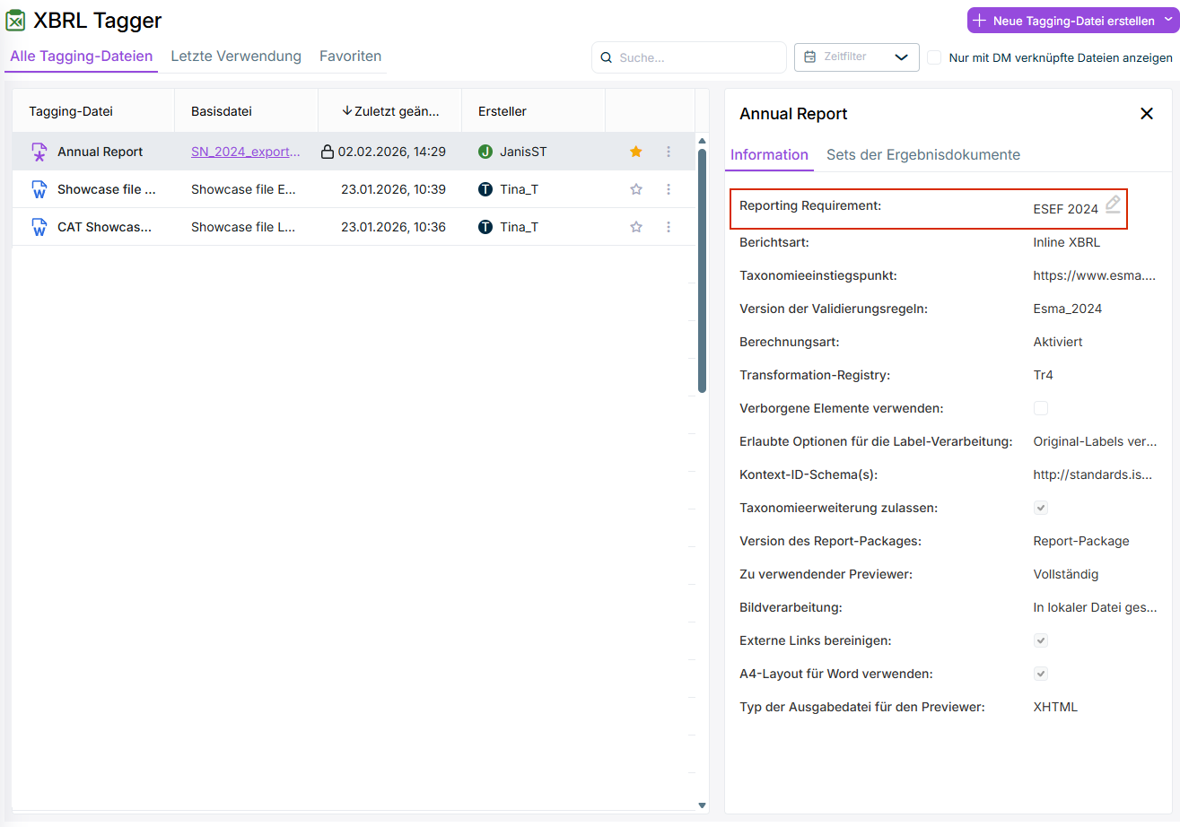Toggle Externe Links bereinigen checkbox
1180x827 pixels.
tap(1041, 640)
